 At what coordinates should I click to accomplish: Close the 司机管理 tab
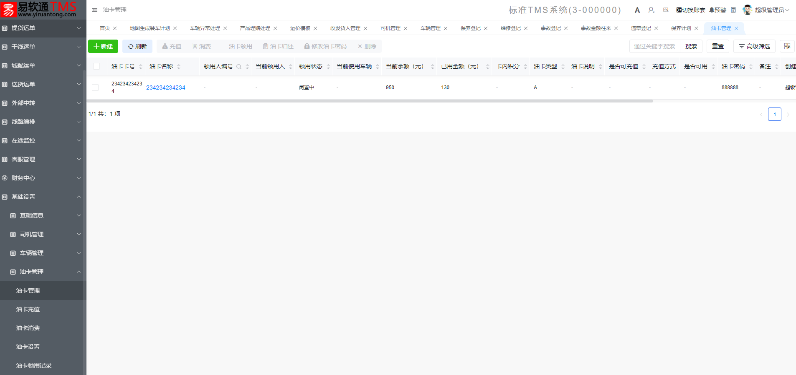(x=406, y=28)
